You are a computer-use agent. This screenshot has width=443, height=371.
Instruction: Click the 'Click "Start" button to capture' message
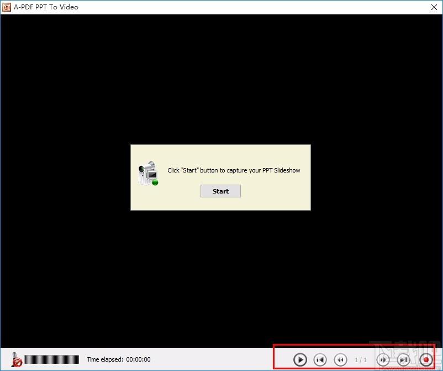234,170
